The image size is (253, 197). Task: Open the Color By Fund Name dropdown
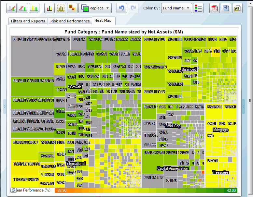(176, 8)
